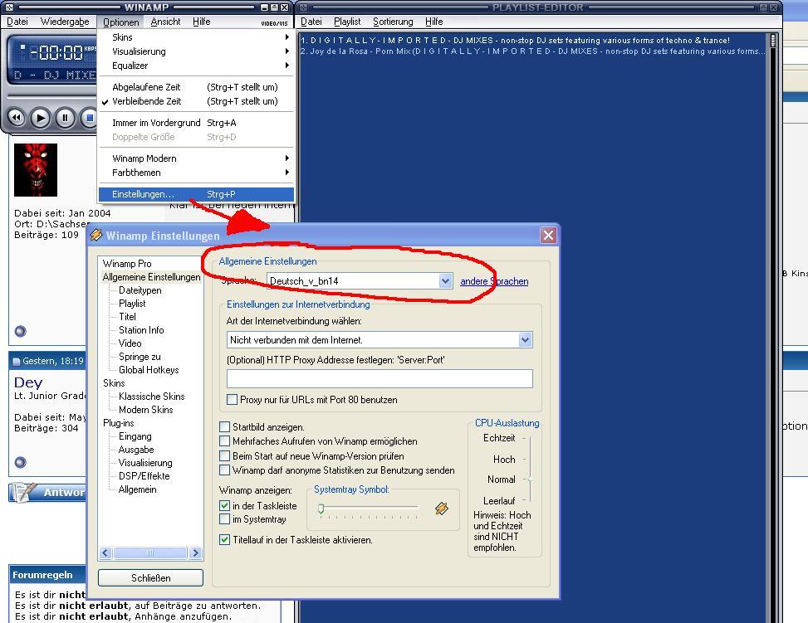The image size is (808, 623).
Task: Open the Ansicht menu in Winamp
Action: (165, 22)
